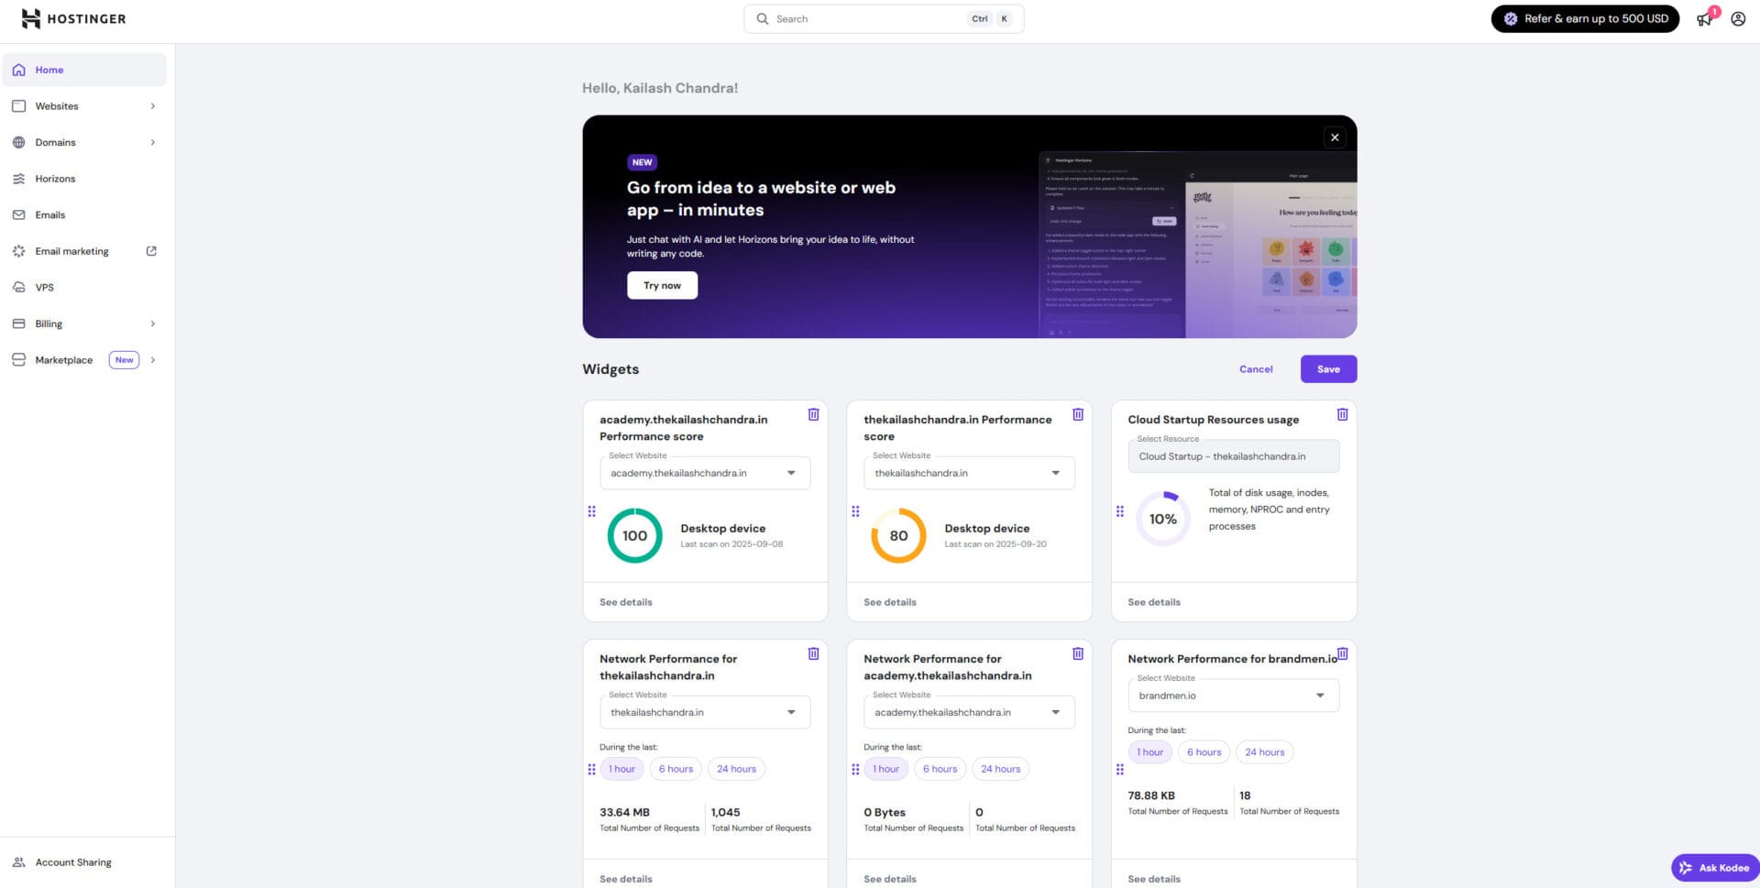Open Emails in the sidebar
Image resolution: width=1760 pixels, height=888 pixels.
tap(50, 215)
